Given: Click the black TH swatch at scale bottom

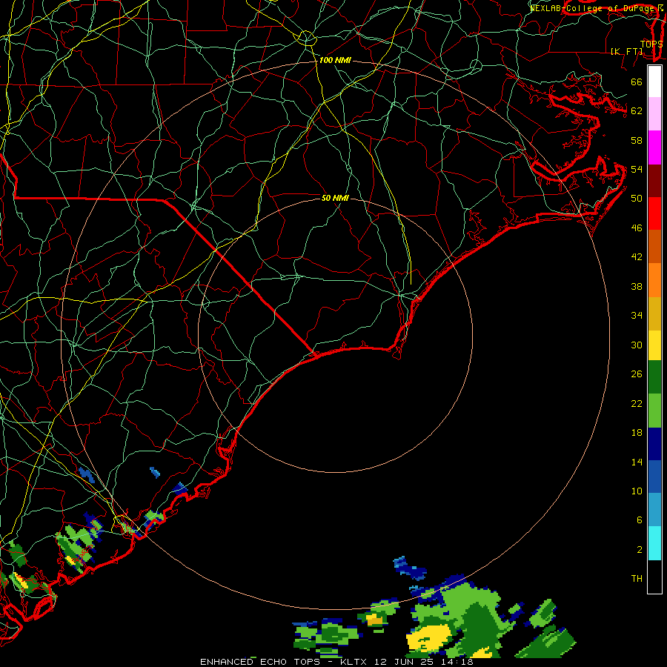Looking at the screenshot, I should pyautogui.click(x=654, y=577).
